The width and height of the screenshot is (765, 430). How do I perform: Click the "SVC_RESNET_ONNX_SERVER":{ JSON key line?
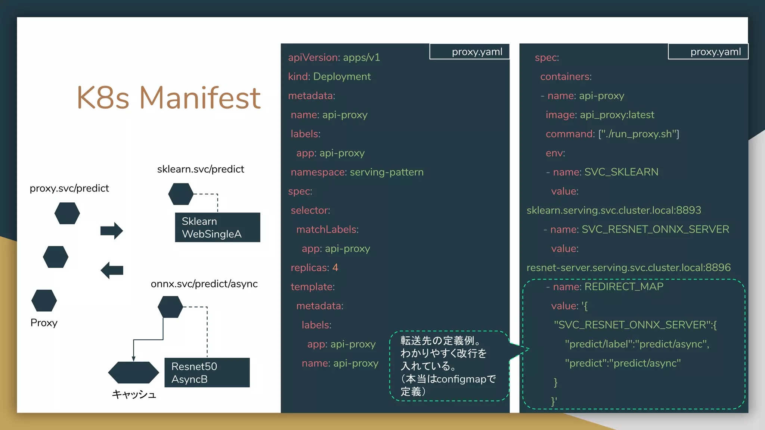click(635, 325)
